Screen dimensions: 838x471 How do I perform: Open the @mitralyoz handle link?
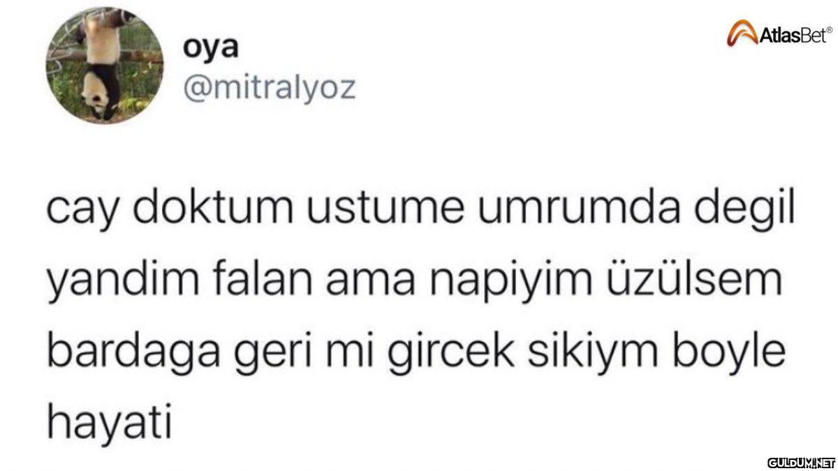click(x=270, y=89)
